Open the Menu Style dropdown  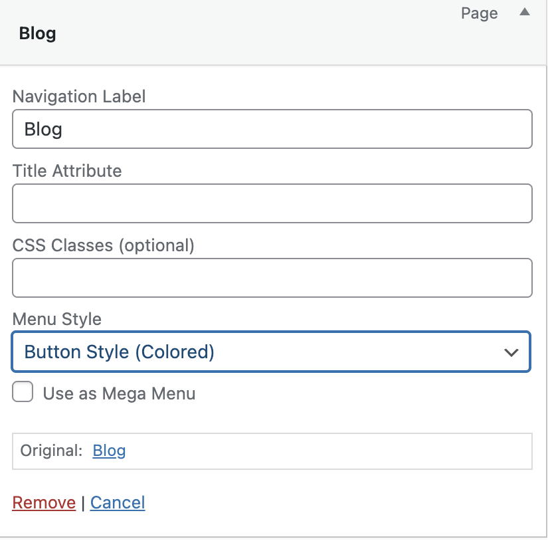click(x=270, y=352)
